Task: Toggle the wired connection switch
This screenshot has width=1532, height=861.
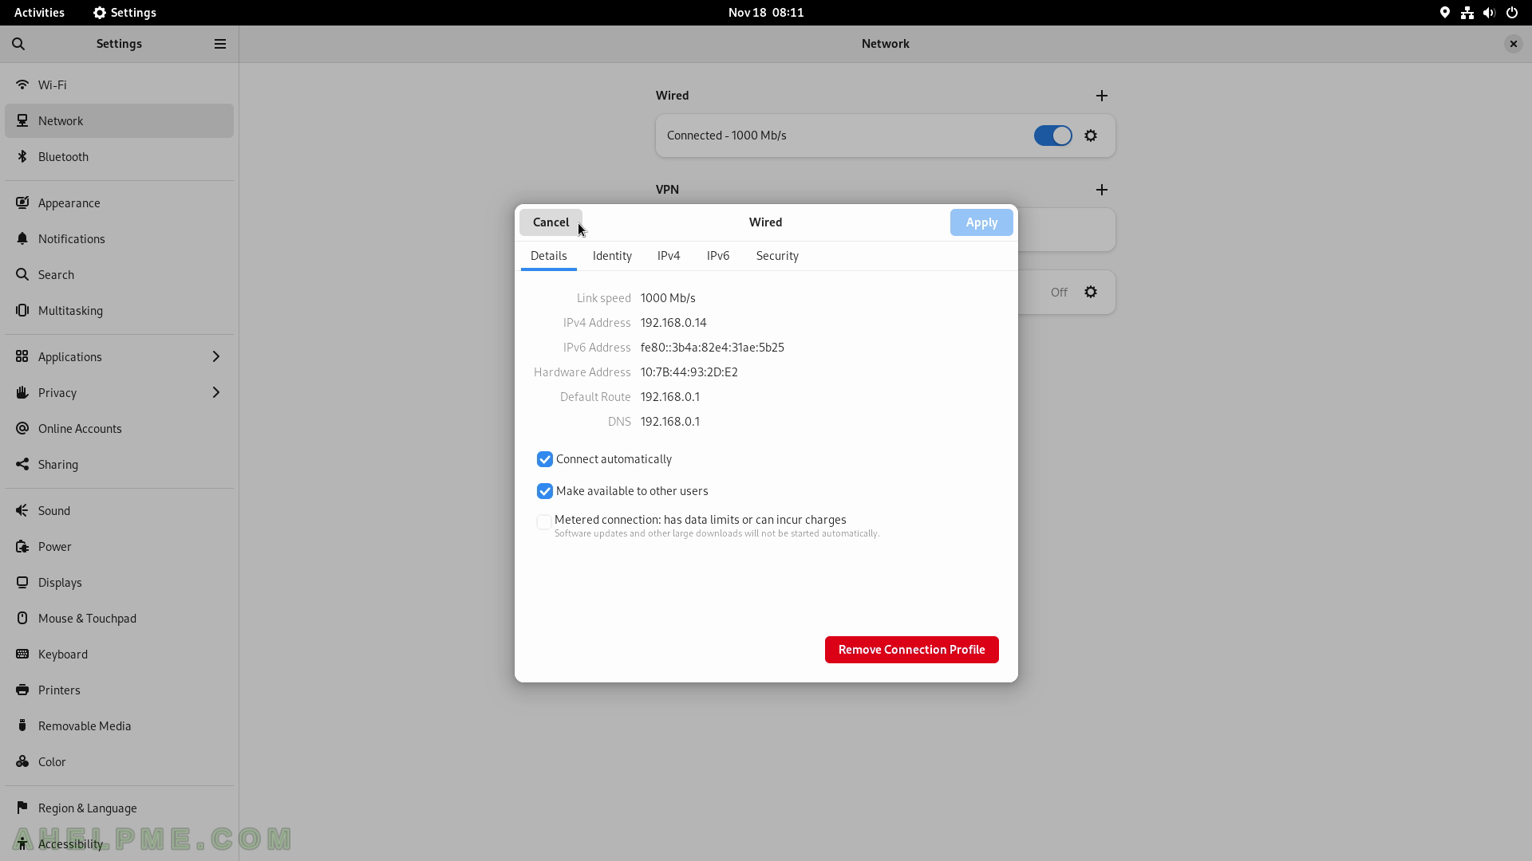Action: pos(1053,136)
